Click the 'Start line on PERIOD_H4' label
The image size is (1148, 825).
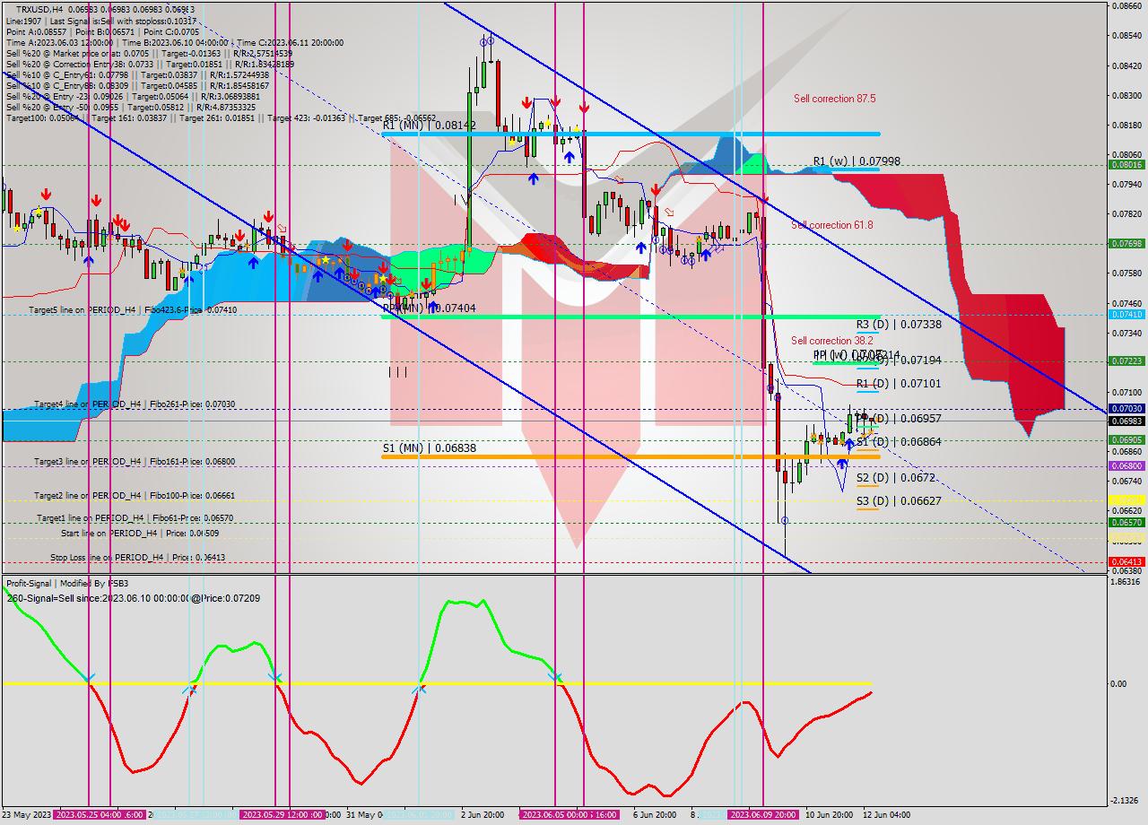pyautogui.click(x=140, y=534)
